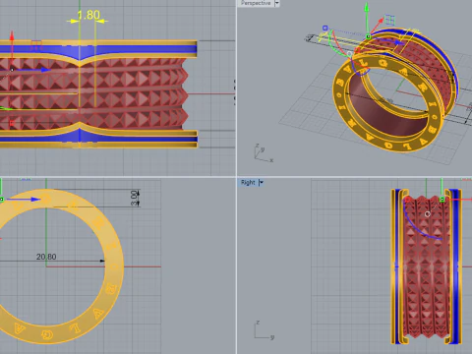
Task: Click the white gumball origin circle in Right view
Action: click(x=427, y=214)
